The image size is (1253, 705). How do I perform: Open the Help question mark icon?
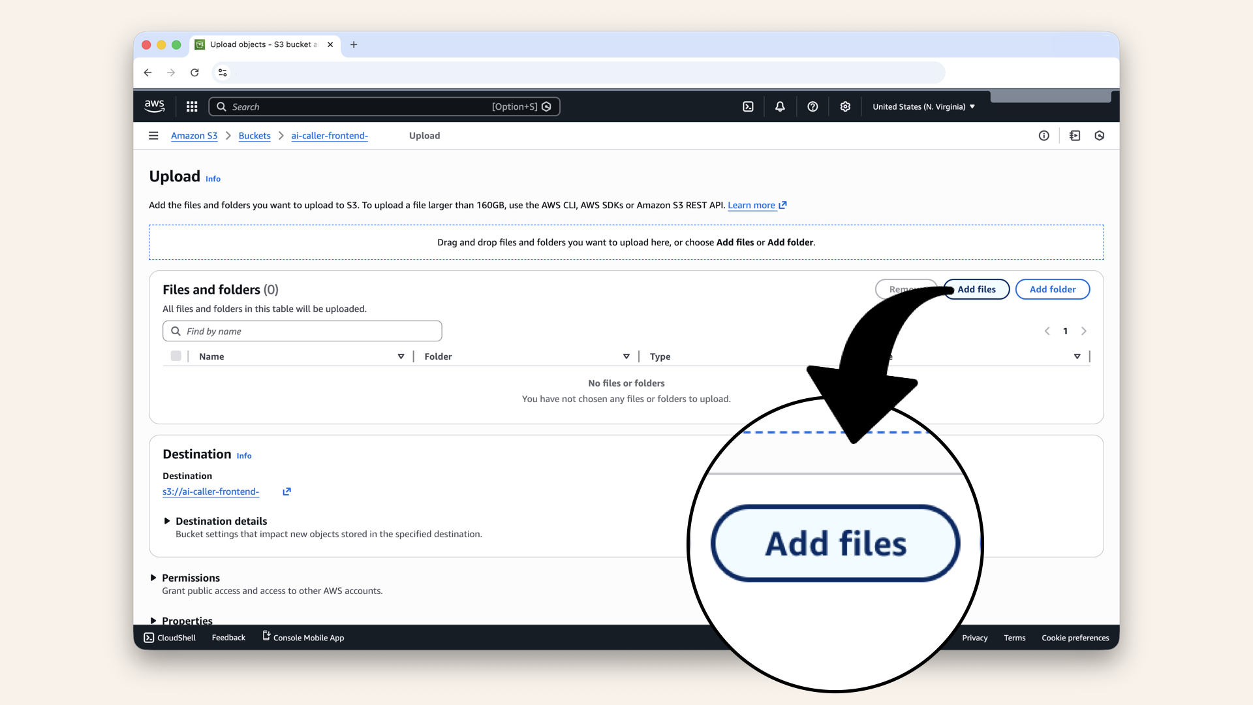812,106
